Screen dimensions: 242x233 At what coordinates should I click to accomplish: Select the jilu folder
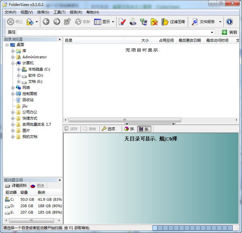click(x=22, y=106)
